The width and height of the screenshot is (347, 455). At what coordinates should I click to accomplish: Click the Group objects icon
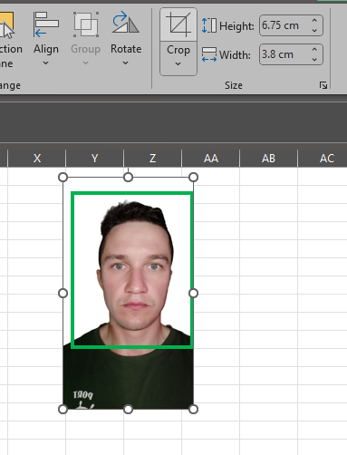point(86,24)
